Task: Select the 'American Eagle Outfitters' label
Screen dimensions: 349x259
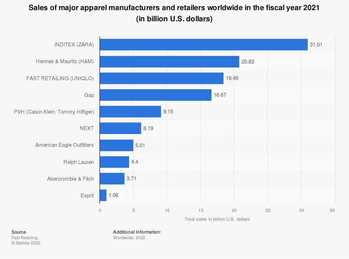Action: 65,145
